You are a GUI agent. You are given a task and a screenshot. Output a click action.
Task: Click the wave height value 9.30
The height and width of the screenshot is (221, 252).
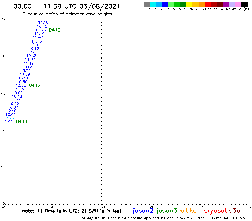pos(15,104)
